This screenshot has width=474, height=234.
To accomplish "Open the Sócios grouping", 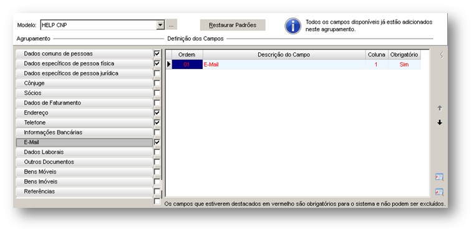I will 84,93.
